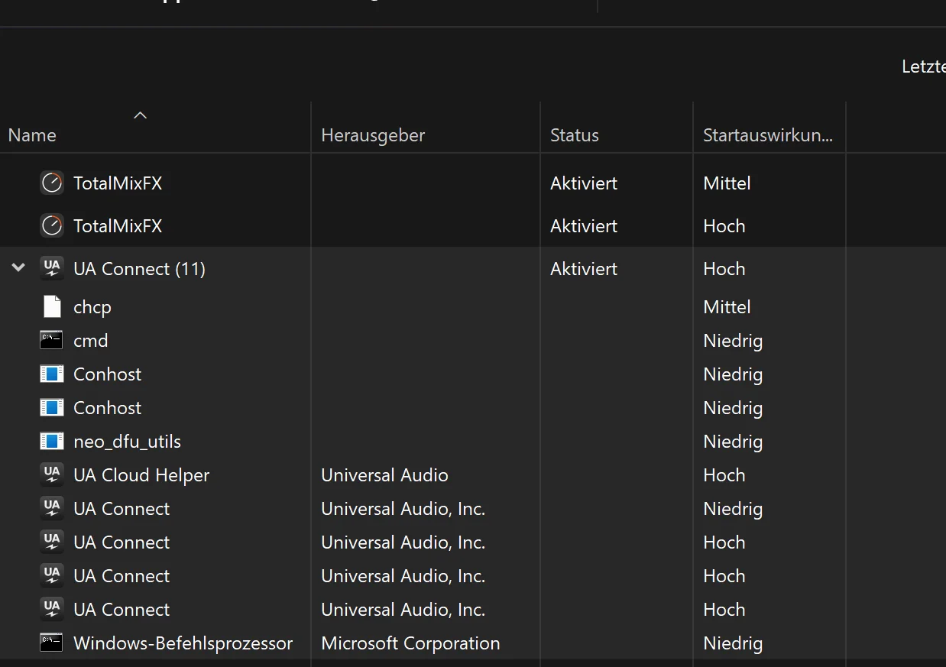Viewport: 946px width, 667px height.
Task: Click the TotalMixFX icon in the Hoch row
Action: click(51, 226)
